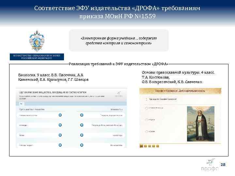Select the connector dot beside 'Глицерин, жирные кислоты'
Viewport: 235px width, 176px height.
(82, 115)
